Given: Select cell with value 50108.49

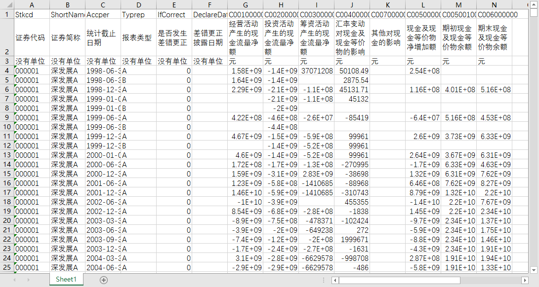Looking at the screenshot, I should click(352, 71).
